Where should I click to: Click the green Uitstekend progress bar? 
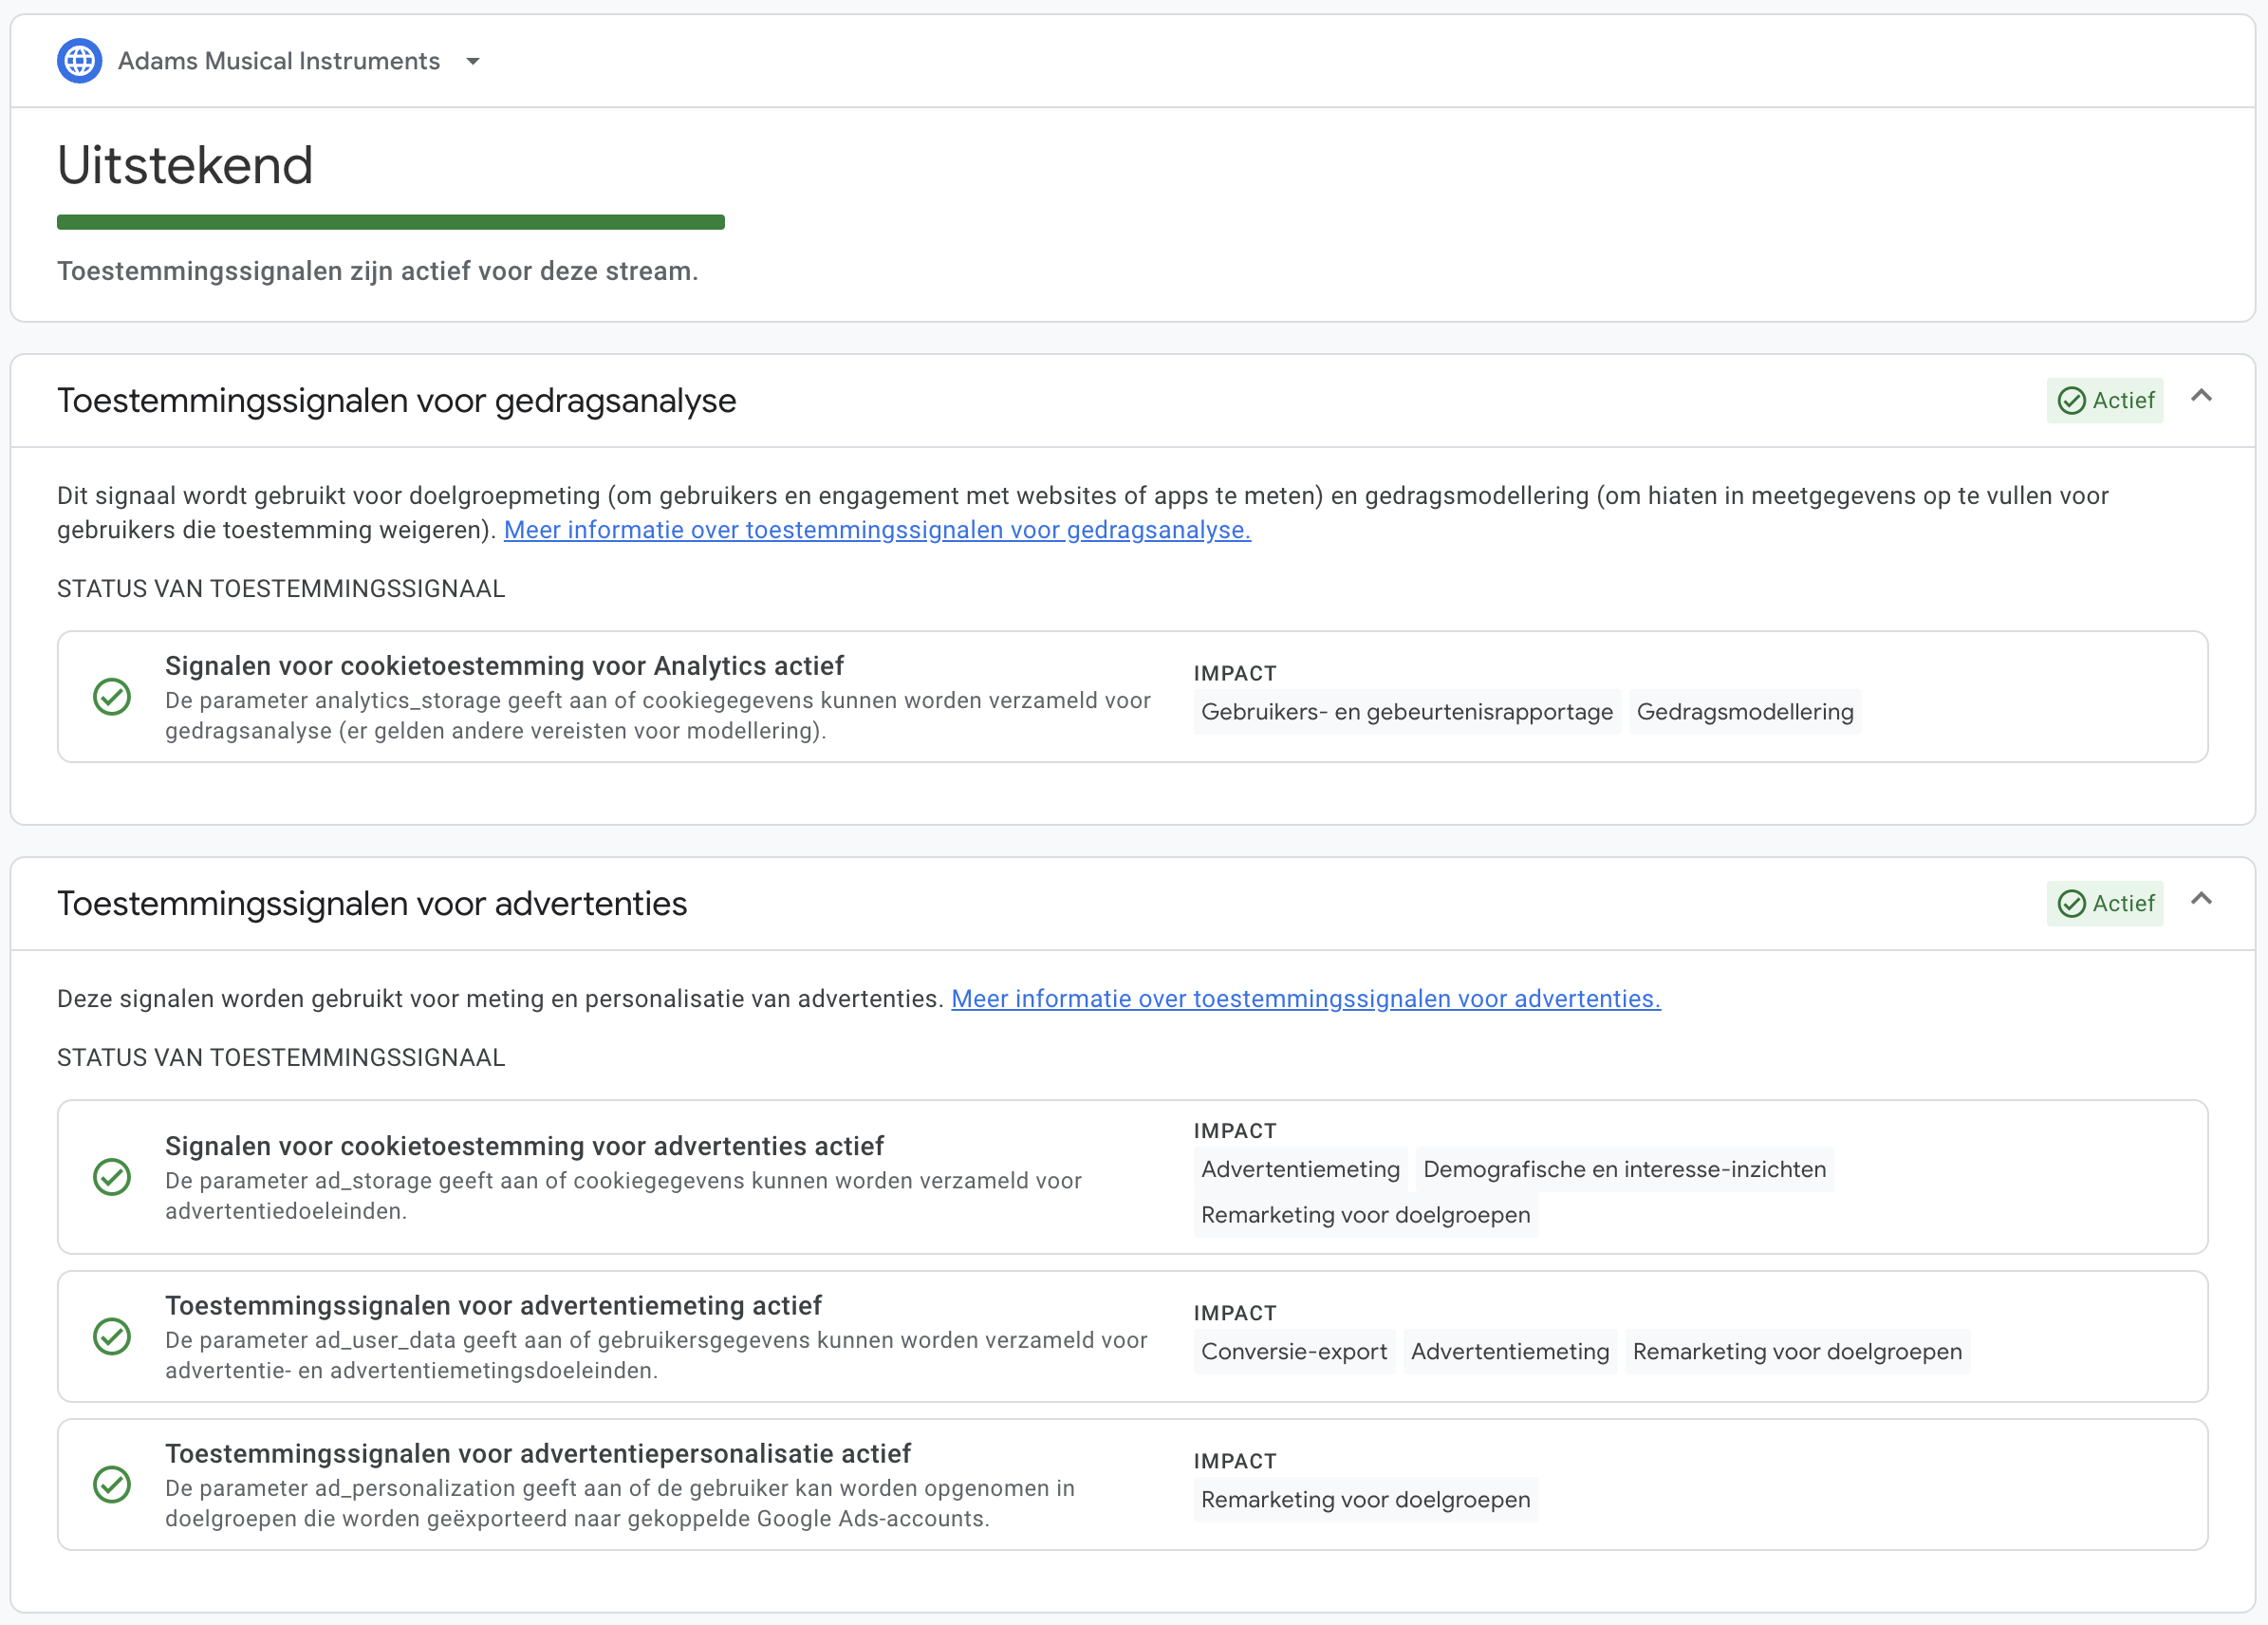coord(390,222)
